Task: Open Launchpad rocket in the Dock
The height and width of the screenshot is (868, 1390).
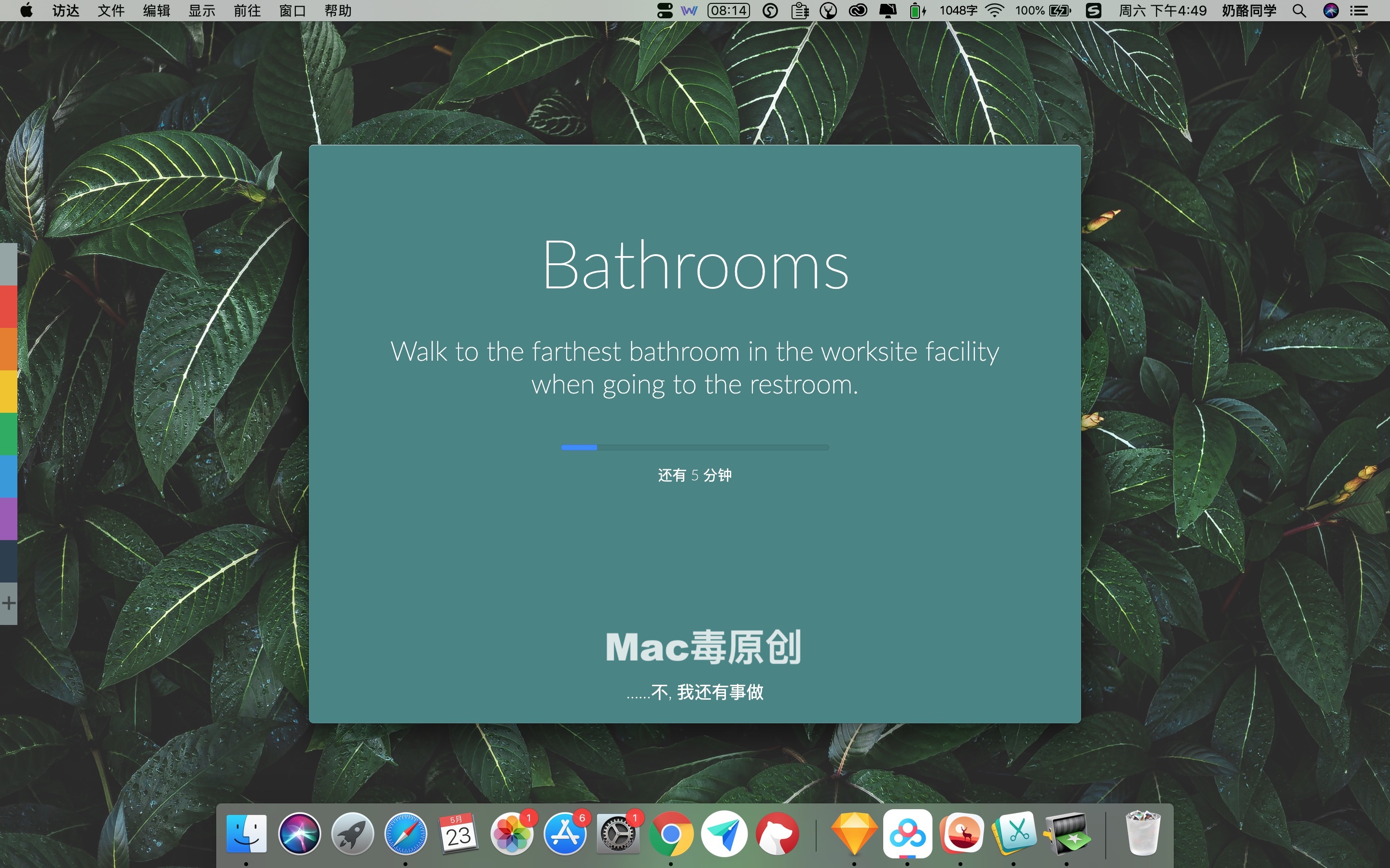Action: point(352,834)
